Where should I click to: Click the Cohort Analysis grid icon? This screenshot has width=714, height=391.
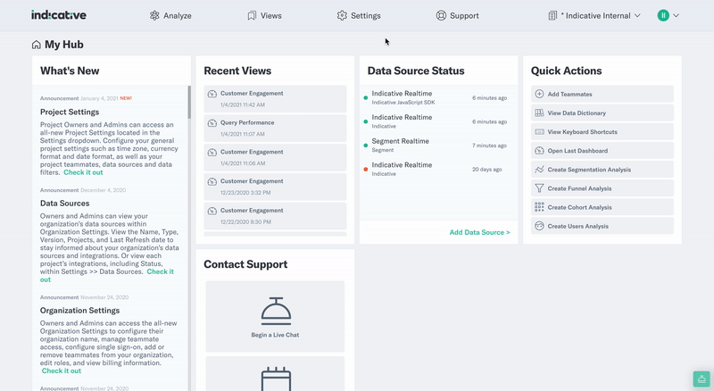coord(539,207)
